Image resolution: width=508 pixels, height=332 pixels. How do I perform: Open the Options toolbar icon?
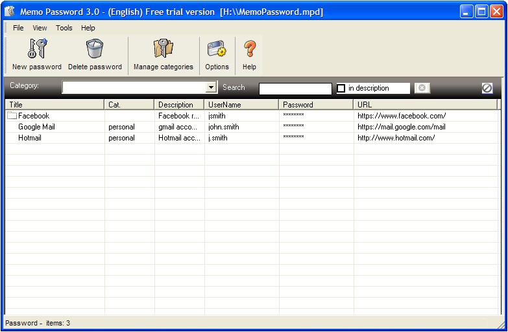tap(217, 49)
